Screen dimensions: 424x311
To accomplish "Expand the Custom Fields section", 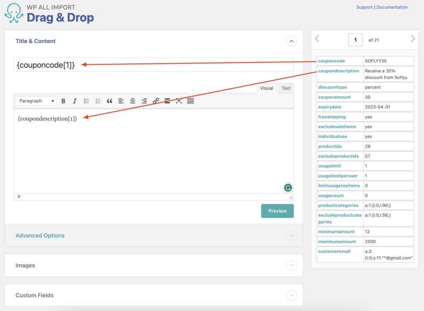I will click(x=291, y=295).
